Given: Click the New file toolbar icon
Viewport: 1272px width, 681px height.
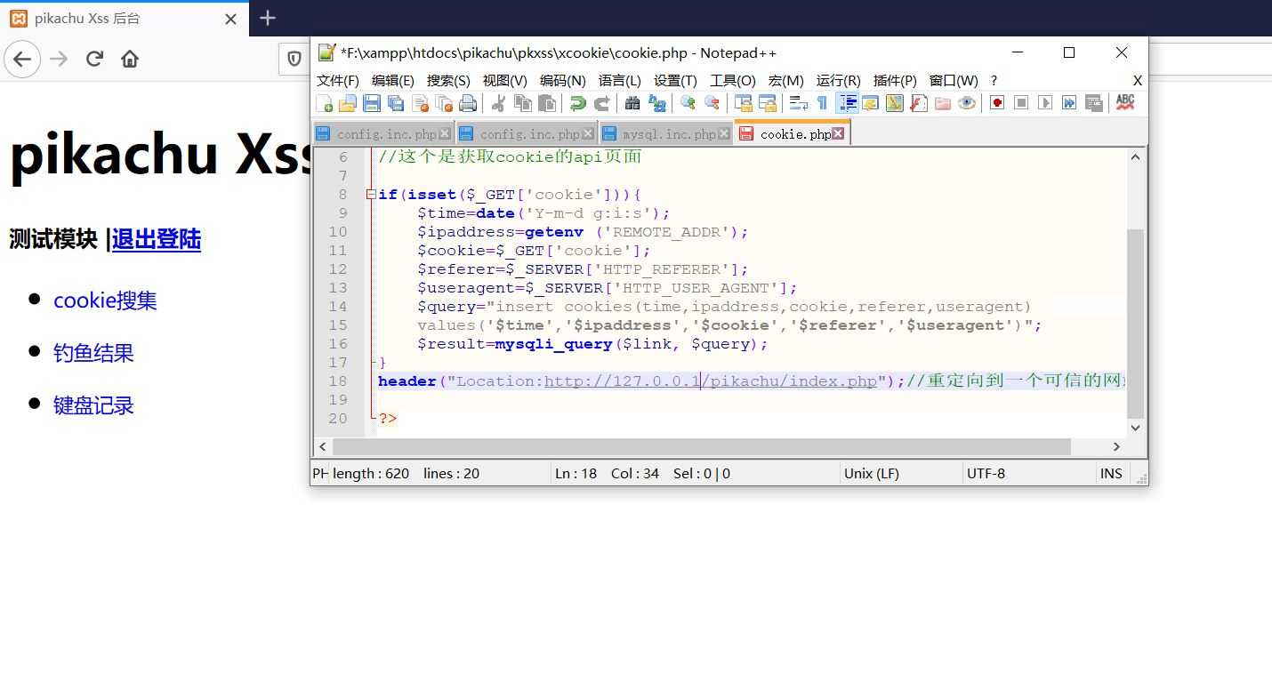Looking at the screenshot, I should pyautogui.click(x=324, y=103).
